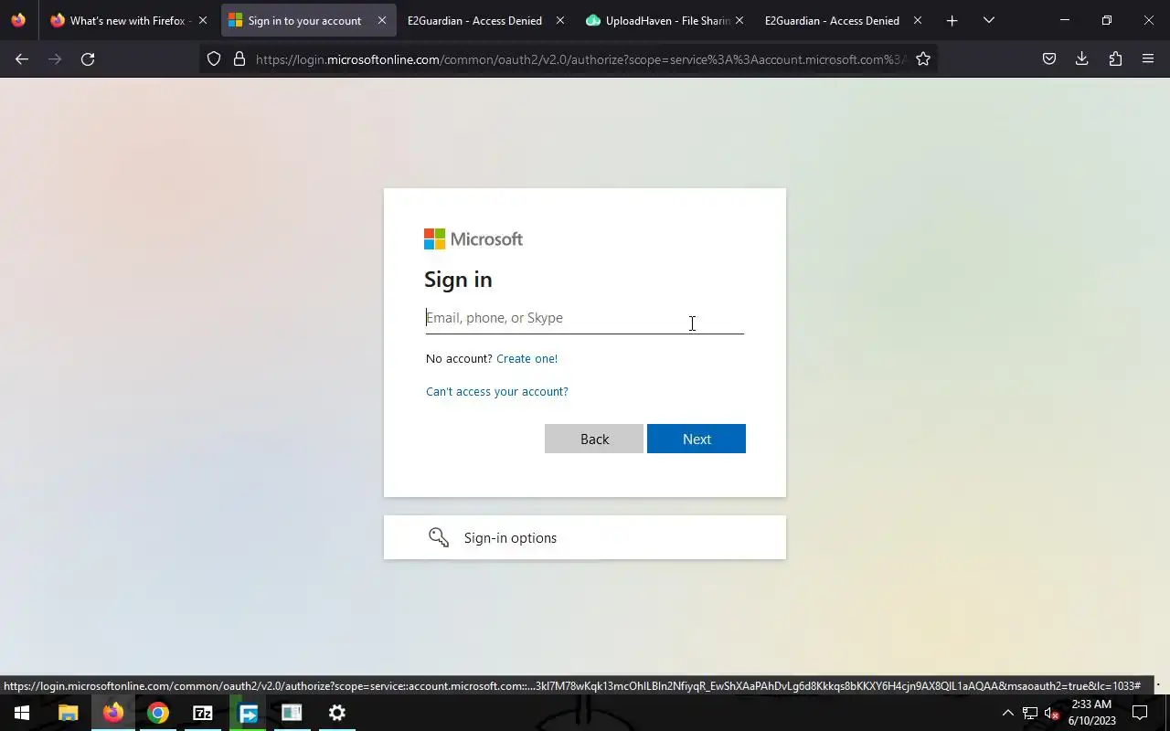Image resolution: width=1170 pixels, height=731 pixels.
Task: Open File Explorer from taskbar
Action: click(x=69, y=713)
